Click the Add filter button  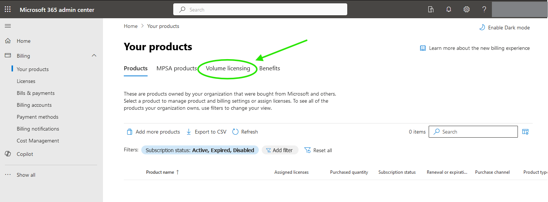pyautogui.click(x=280, y=150)
